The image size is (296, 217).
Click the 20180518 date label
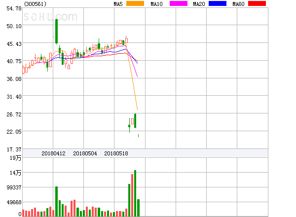click(x=116, y=153)
